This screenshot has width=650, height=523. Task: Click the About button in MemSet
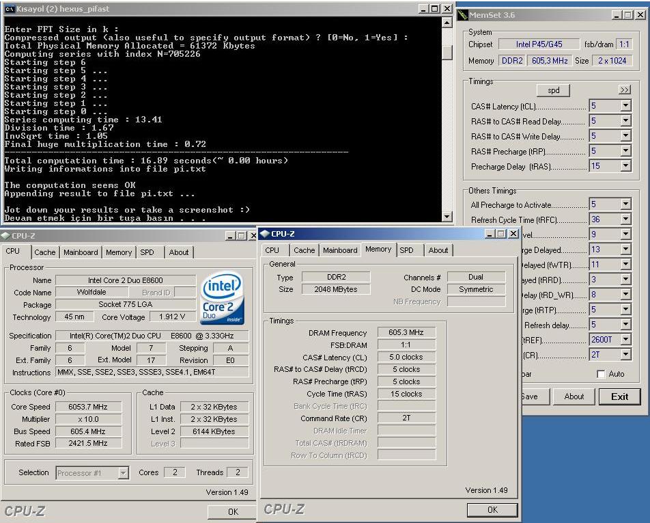tap(574, 397)
